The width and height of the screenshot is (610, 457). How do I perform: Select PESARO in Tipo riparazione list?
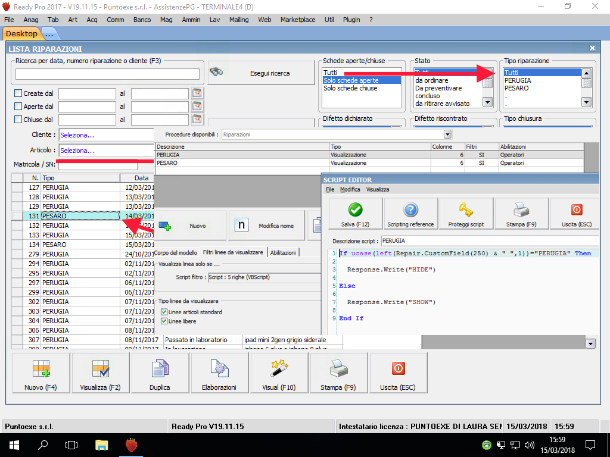pyautogui.click(x=542, y=88)
